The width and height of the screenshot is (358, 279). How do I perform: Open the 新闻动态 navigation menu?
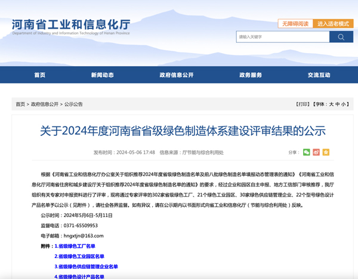(102, 75)
